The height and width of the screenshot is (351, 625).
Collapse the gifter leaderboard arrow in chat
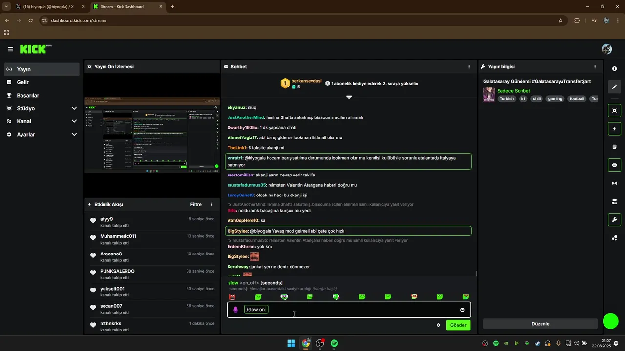coord(349,97)
